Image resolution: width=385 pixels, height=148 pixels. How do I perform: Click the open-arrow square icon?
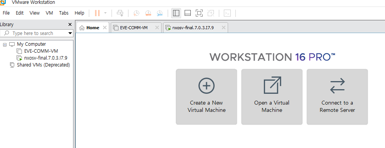(x=272, y=85)
